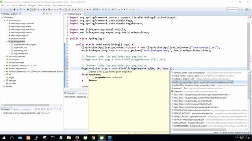
Task: Open the Debug button dropdown arrow
Action: point(41,9)
